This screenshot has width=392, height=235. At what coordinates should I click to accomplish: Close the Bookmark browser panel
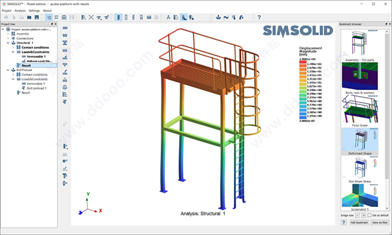coord(390,24)
